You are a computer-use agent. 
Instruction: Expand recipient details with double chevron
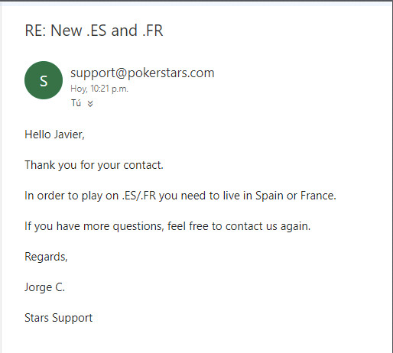(90, 103)
